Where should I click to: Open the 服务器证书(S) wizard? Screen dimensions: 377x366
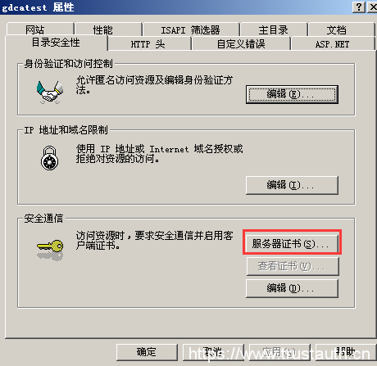[292, 243]
